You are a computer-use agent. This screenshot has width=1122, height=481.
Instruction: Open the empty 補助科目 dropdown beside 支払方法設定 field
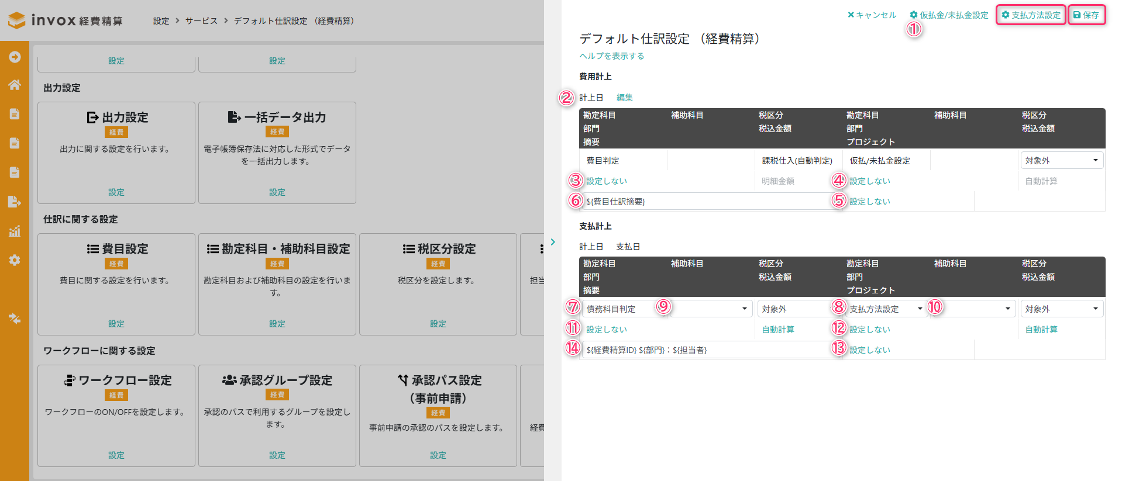click(973, 309)
